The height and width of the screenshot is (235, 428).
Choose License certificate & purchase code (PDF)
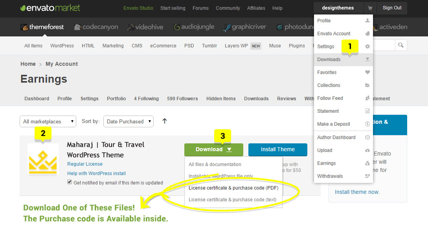pos(233,188)
